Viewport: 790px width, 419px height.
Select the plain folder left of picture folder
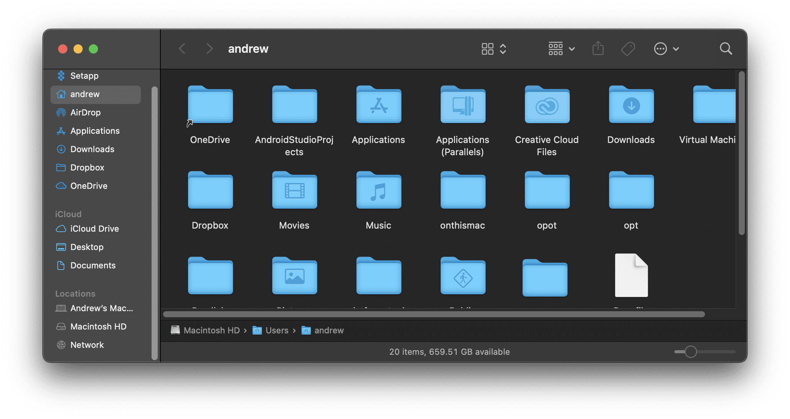210,276
